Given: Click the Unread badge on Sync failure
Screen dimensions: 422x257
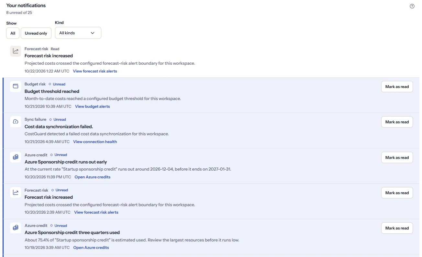Looking at the screenshot, I should (58, 119).
